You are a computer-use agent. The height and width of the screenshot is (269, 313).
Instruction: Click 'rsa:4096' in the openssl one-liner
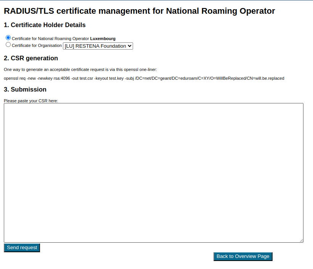[x=61, y=78]
